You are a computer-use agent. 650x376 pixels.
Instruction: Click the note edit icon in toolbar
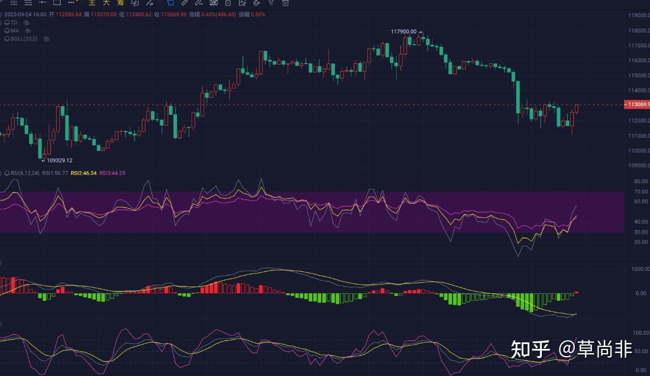point(242,3)
